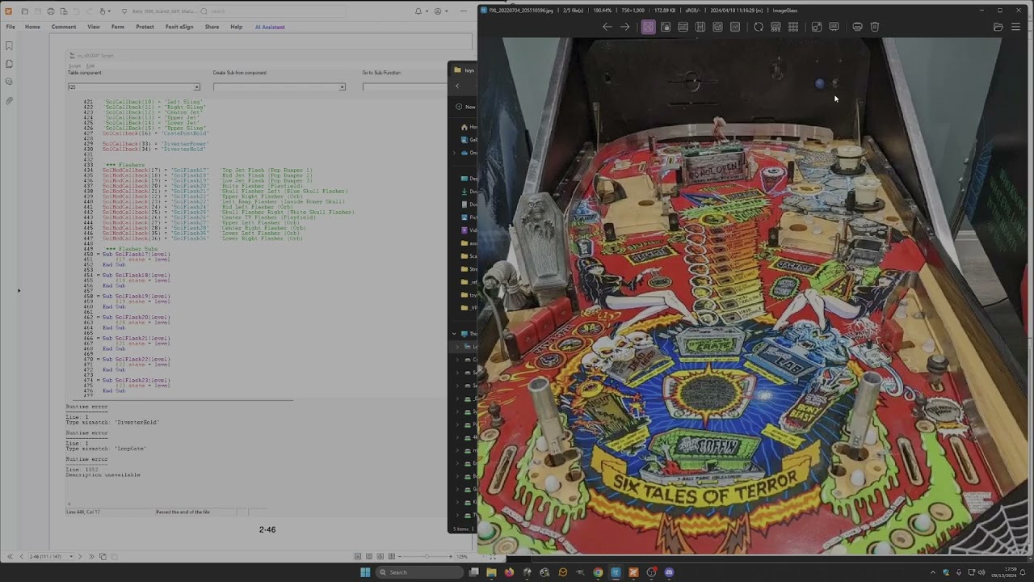Open Google Chrome from the taskbar

598,572
